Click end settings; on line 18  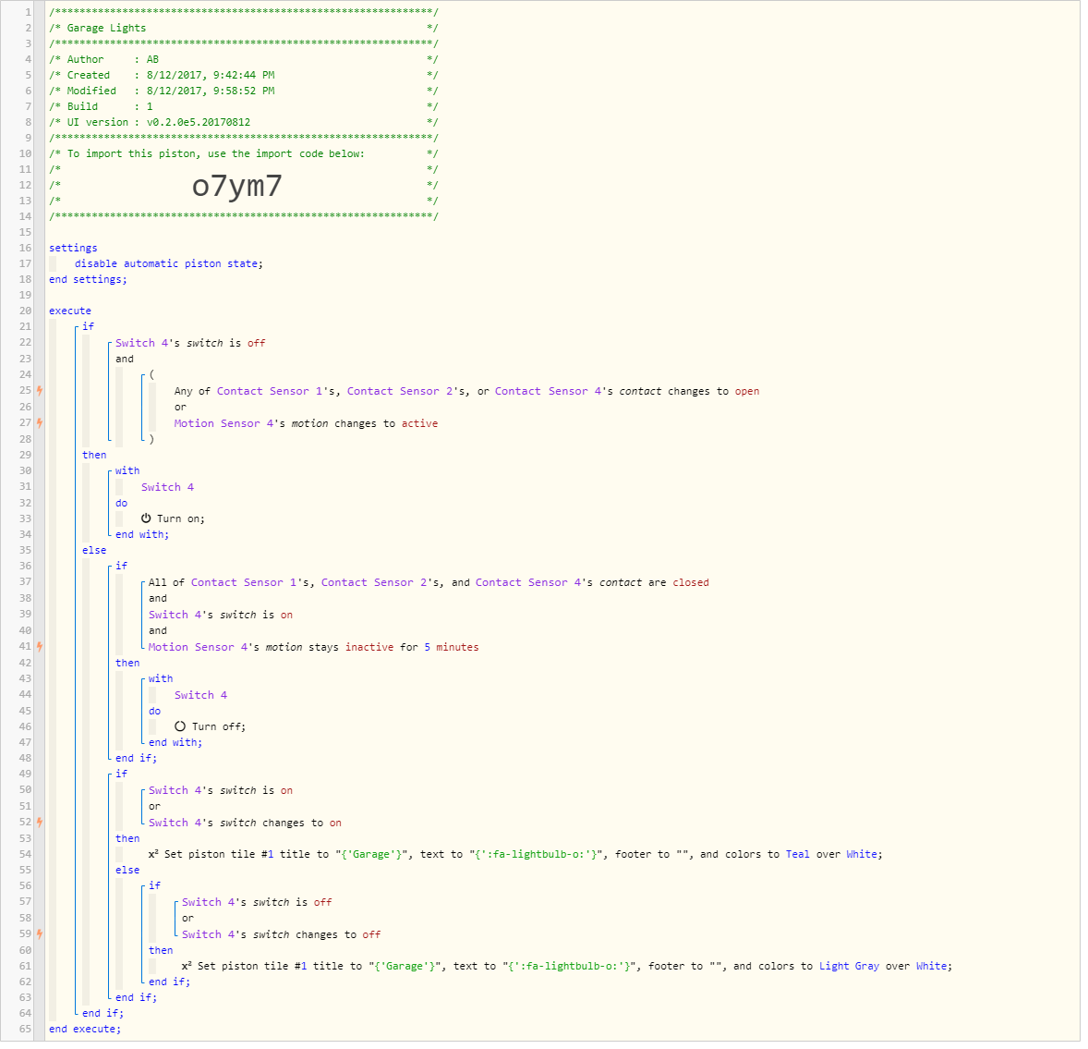point(88,281)
